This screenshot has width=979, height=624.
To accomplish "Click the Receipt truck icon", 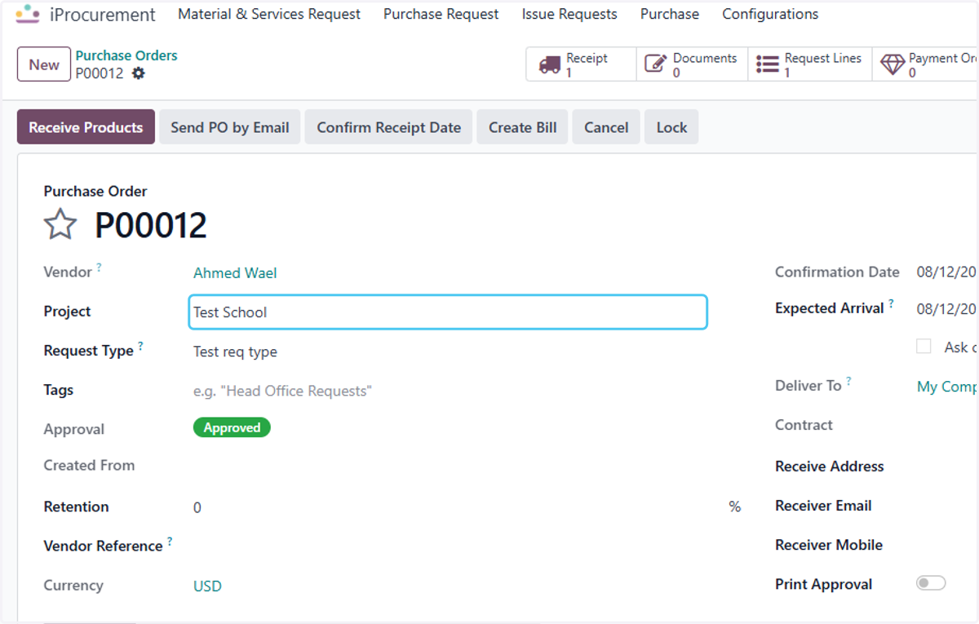I will pyautogui.click(x=551, y=64).
